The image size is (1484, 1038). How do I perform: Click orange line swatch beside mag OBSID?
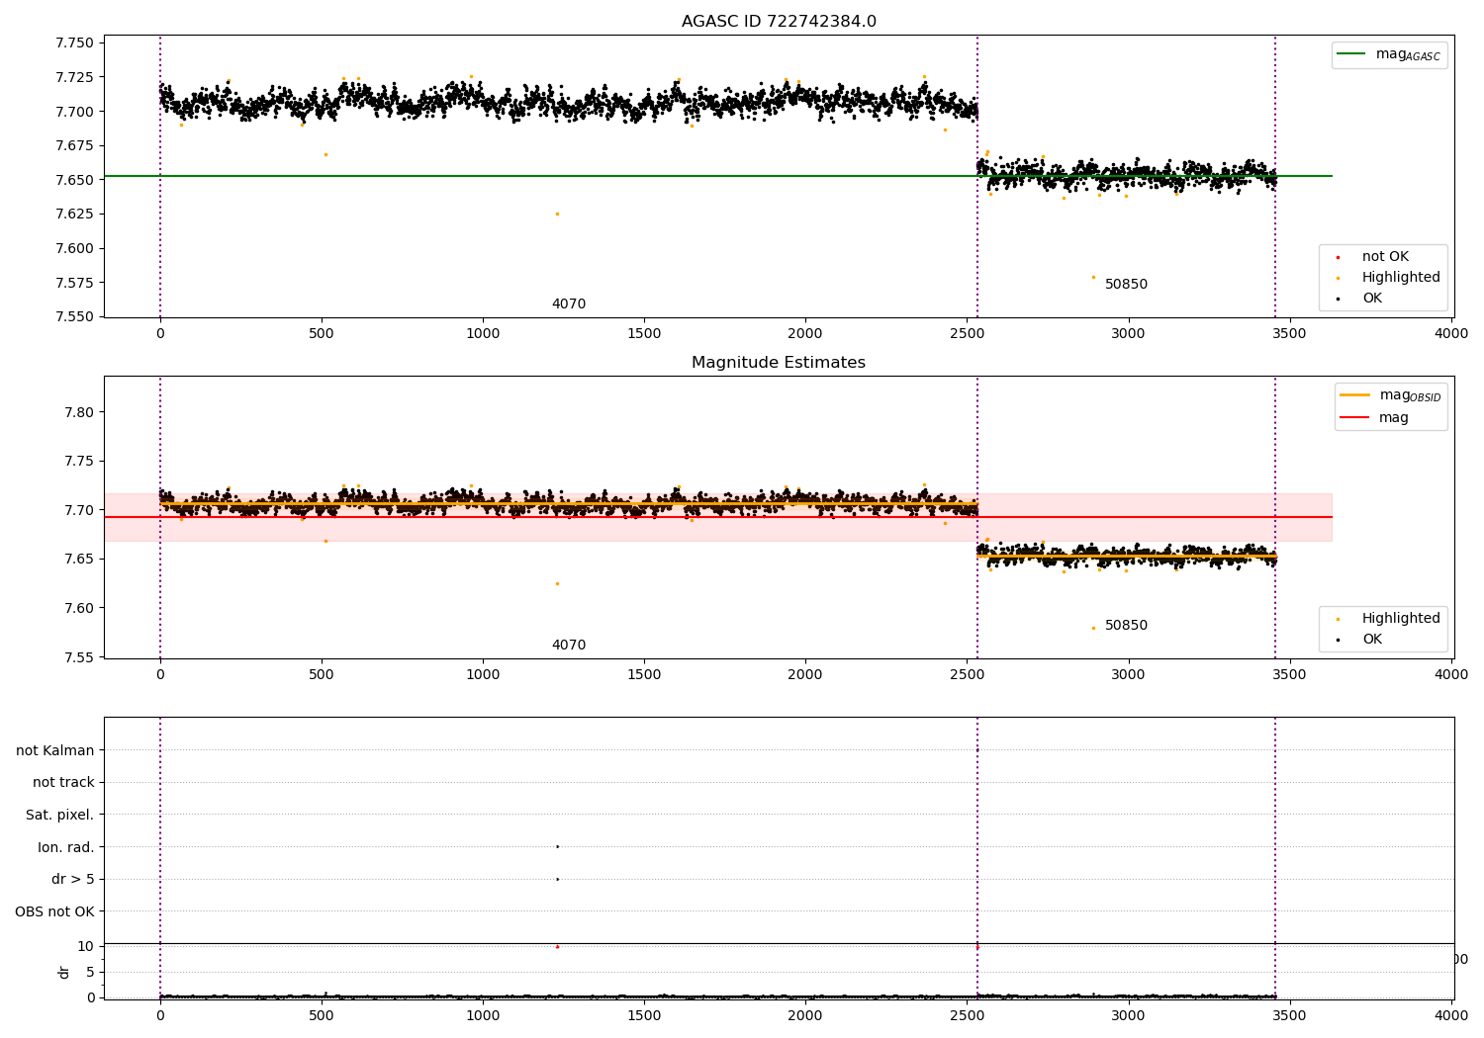pyautogui.click(x=1354, y=394)
